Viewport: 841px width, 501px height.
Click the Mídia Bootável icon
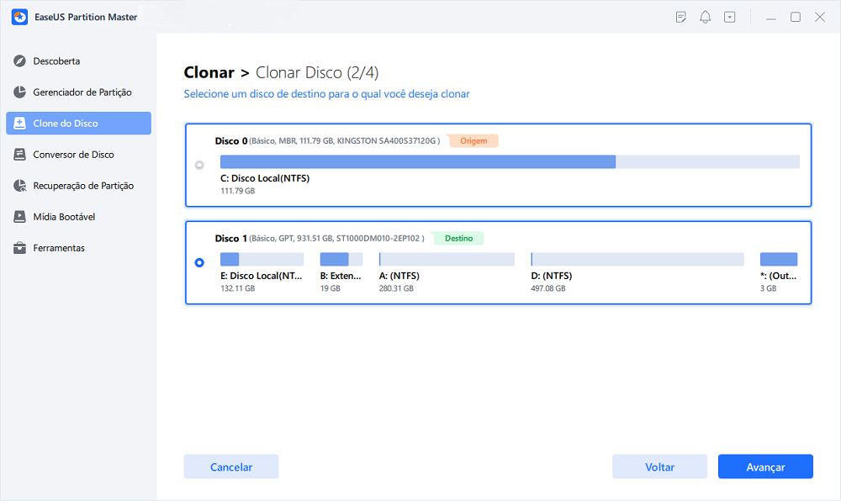tap(20, 217)
